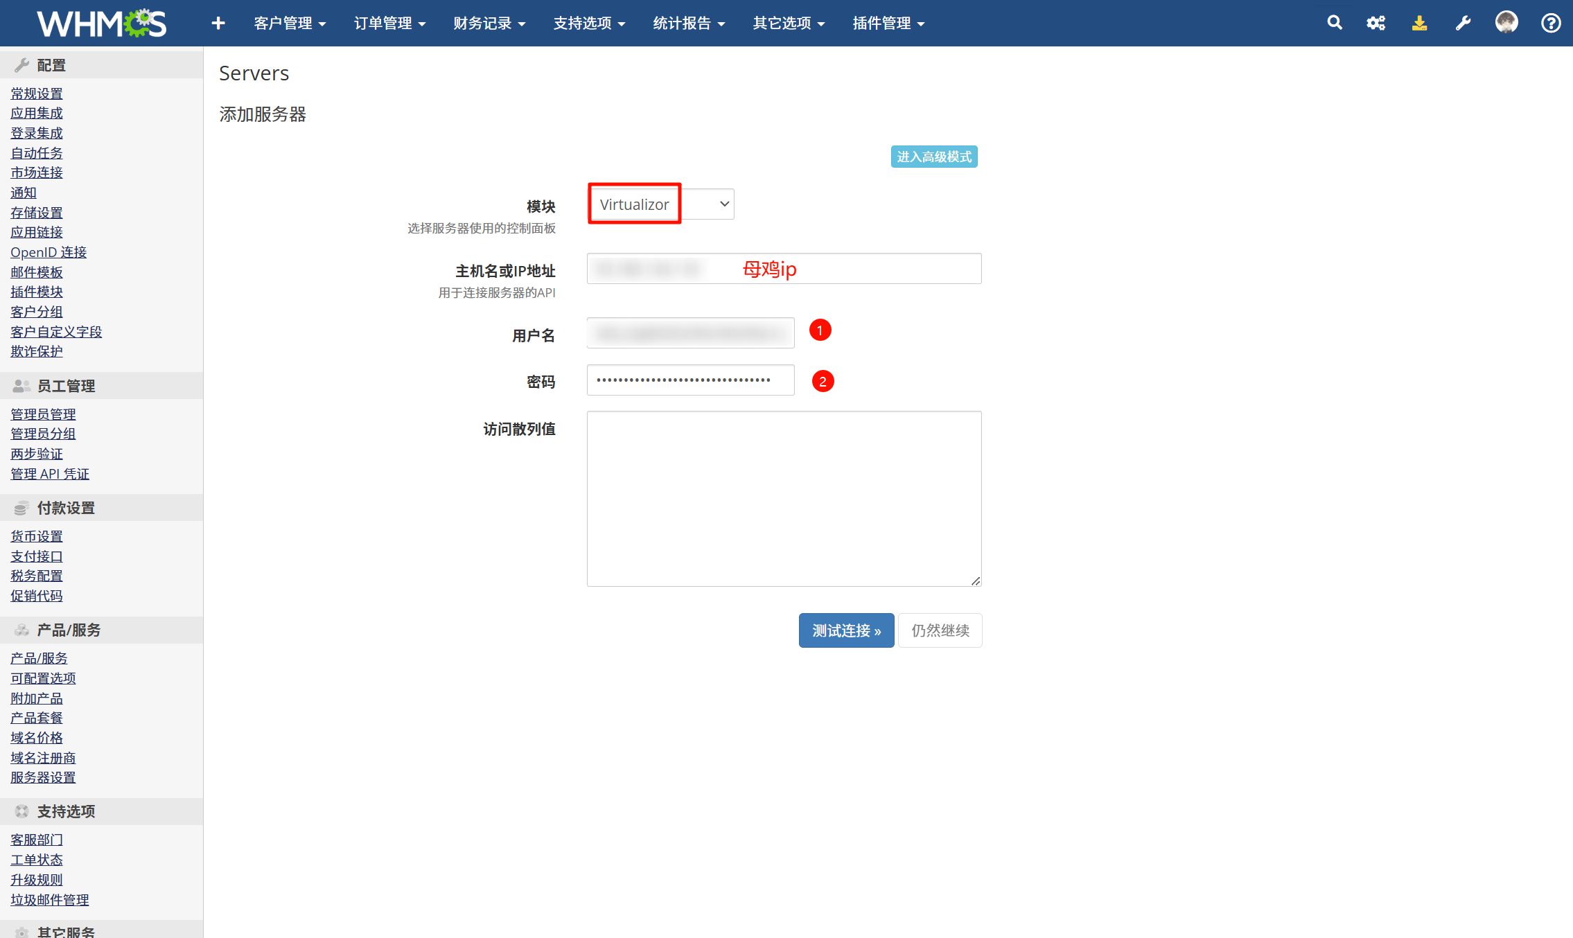Open the wrench configuration icon
This screenshot has width=1573, height=938.
1463,23
